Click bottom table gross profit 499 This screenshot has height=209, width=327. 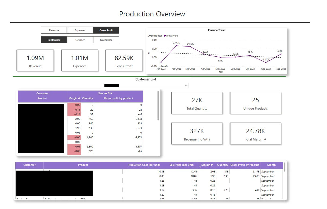[257, 190]
